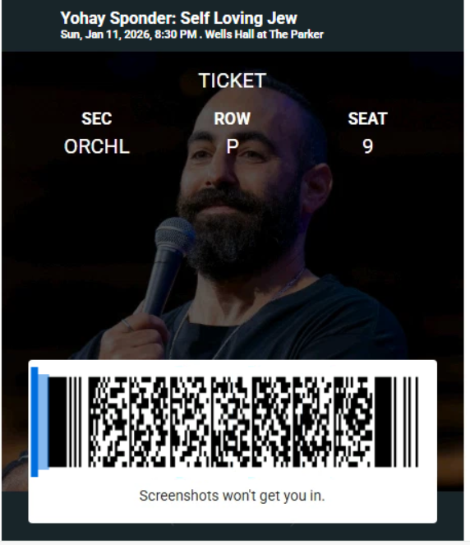Click the dark footer strip below the card
The image size is (470, 545).
[233, 532]
